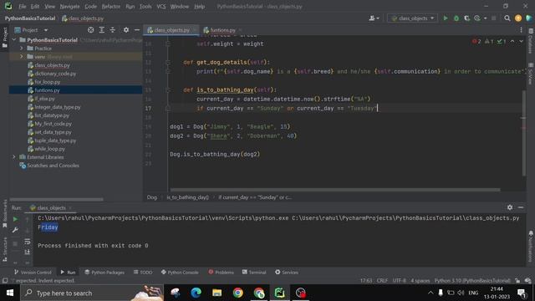Viewport: 535px width, 301px height.
Task: Fold get_dog_details method in gutter
Action: [x=167, y=63]
